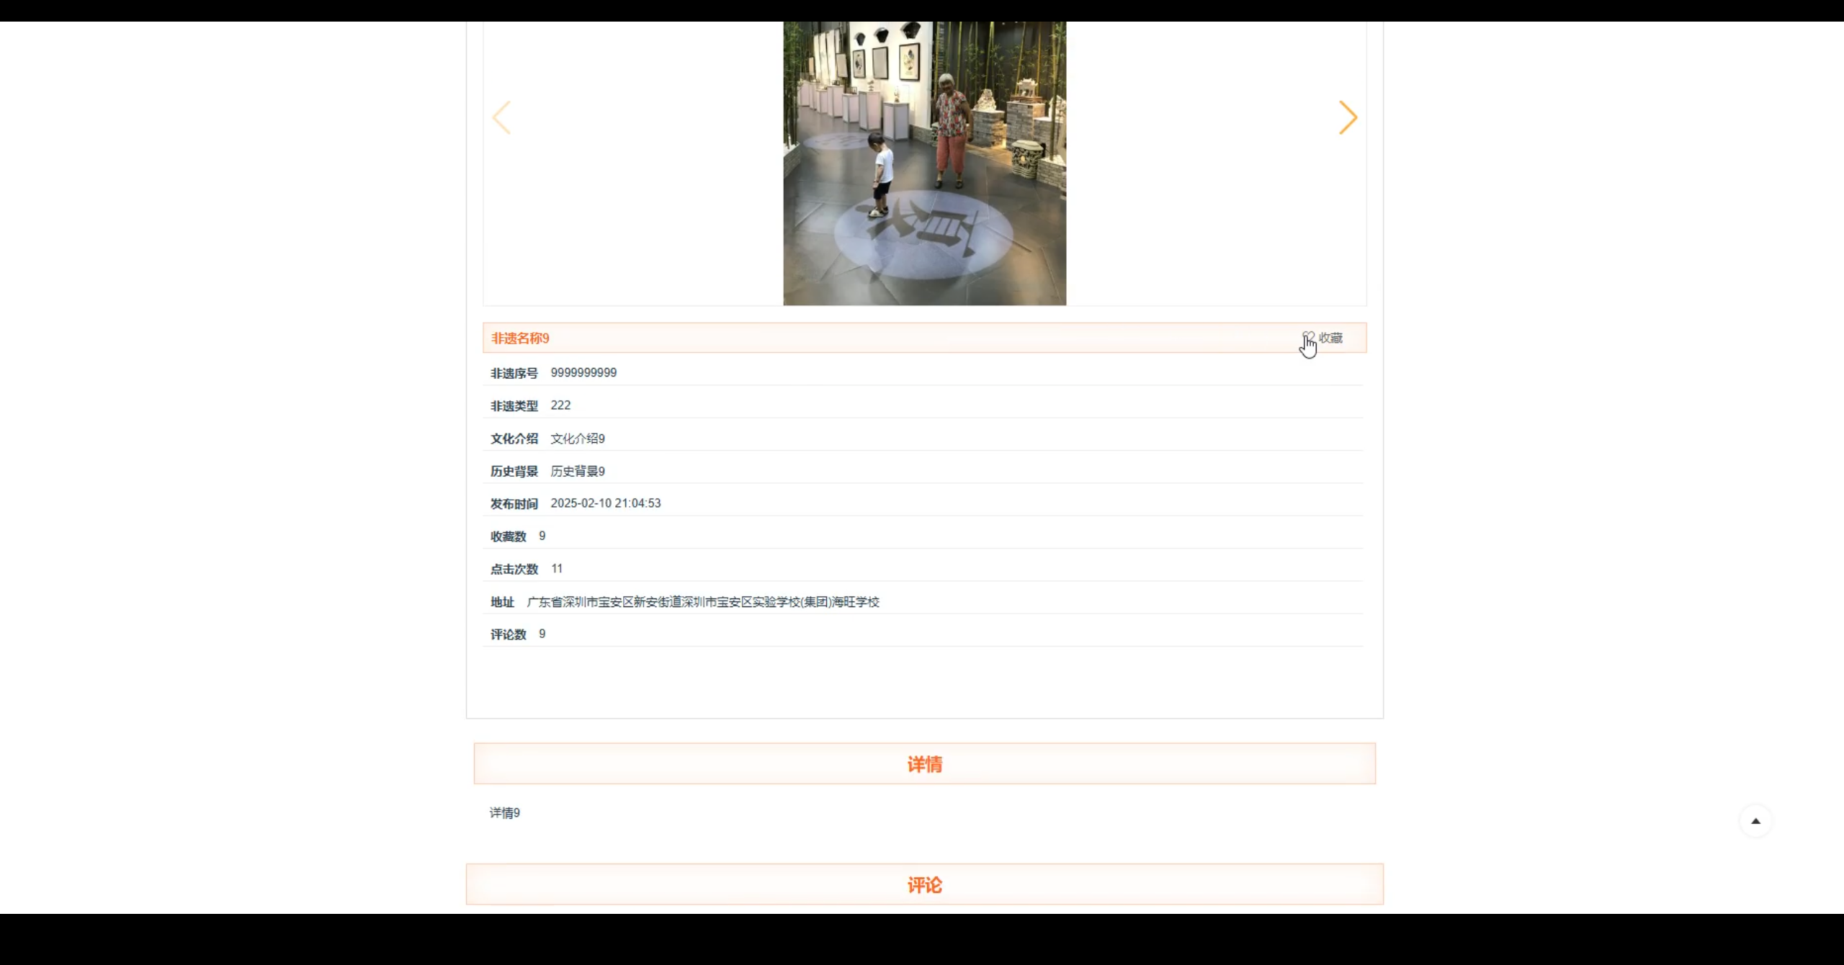The image size is (1844, 965).
Task: Click the Shenzhen address text
Action: click(x=703, y=602)
